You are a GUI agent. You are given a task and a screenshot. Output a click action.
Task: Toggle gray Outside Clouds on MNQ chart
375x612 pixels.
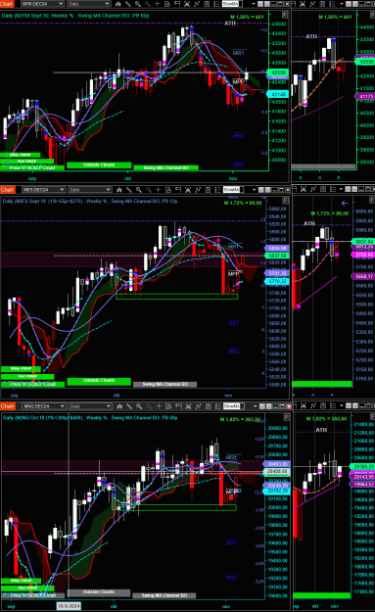tap(98, 592)
